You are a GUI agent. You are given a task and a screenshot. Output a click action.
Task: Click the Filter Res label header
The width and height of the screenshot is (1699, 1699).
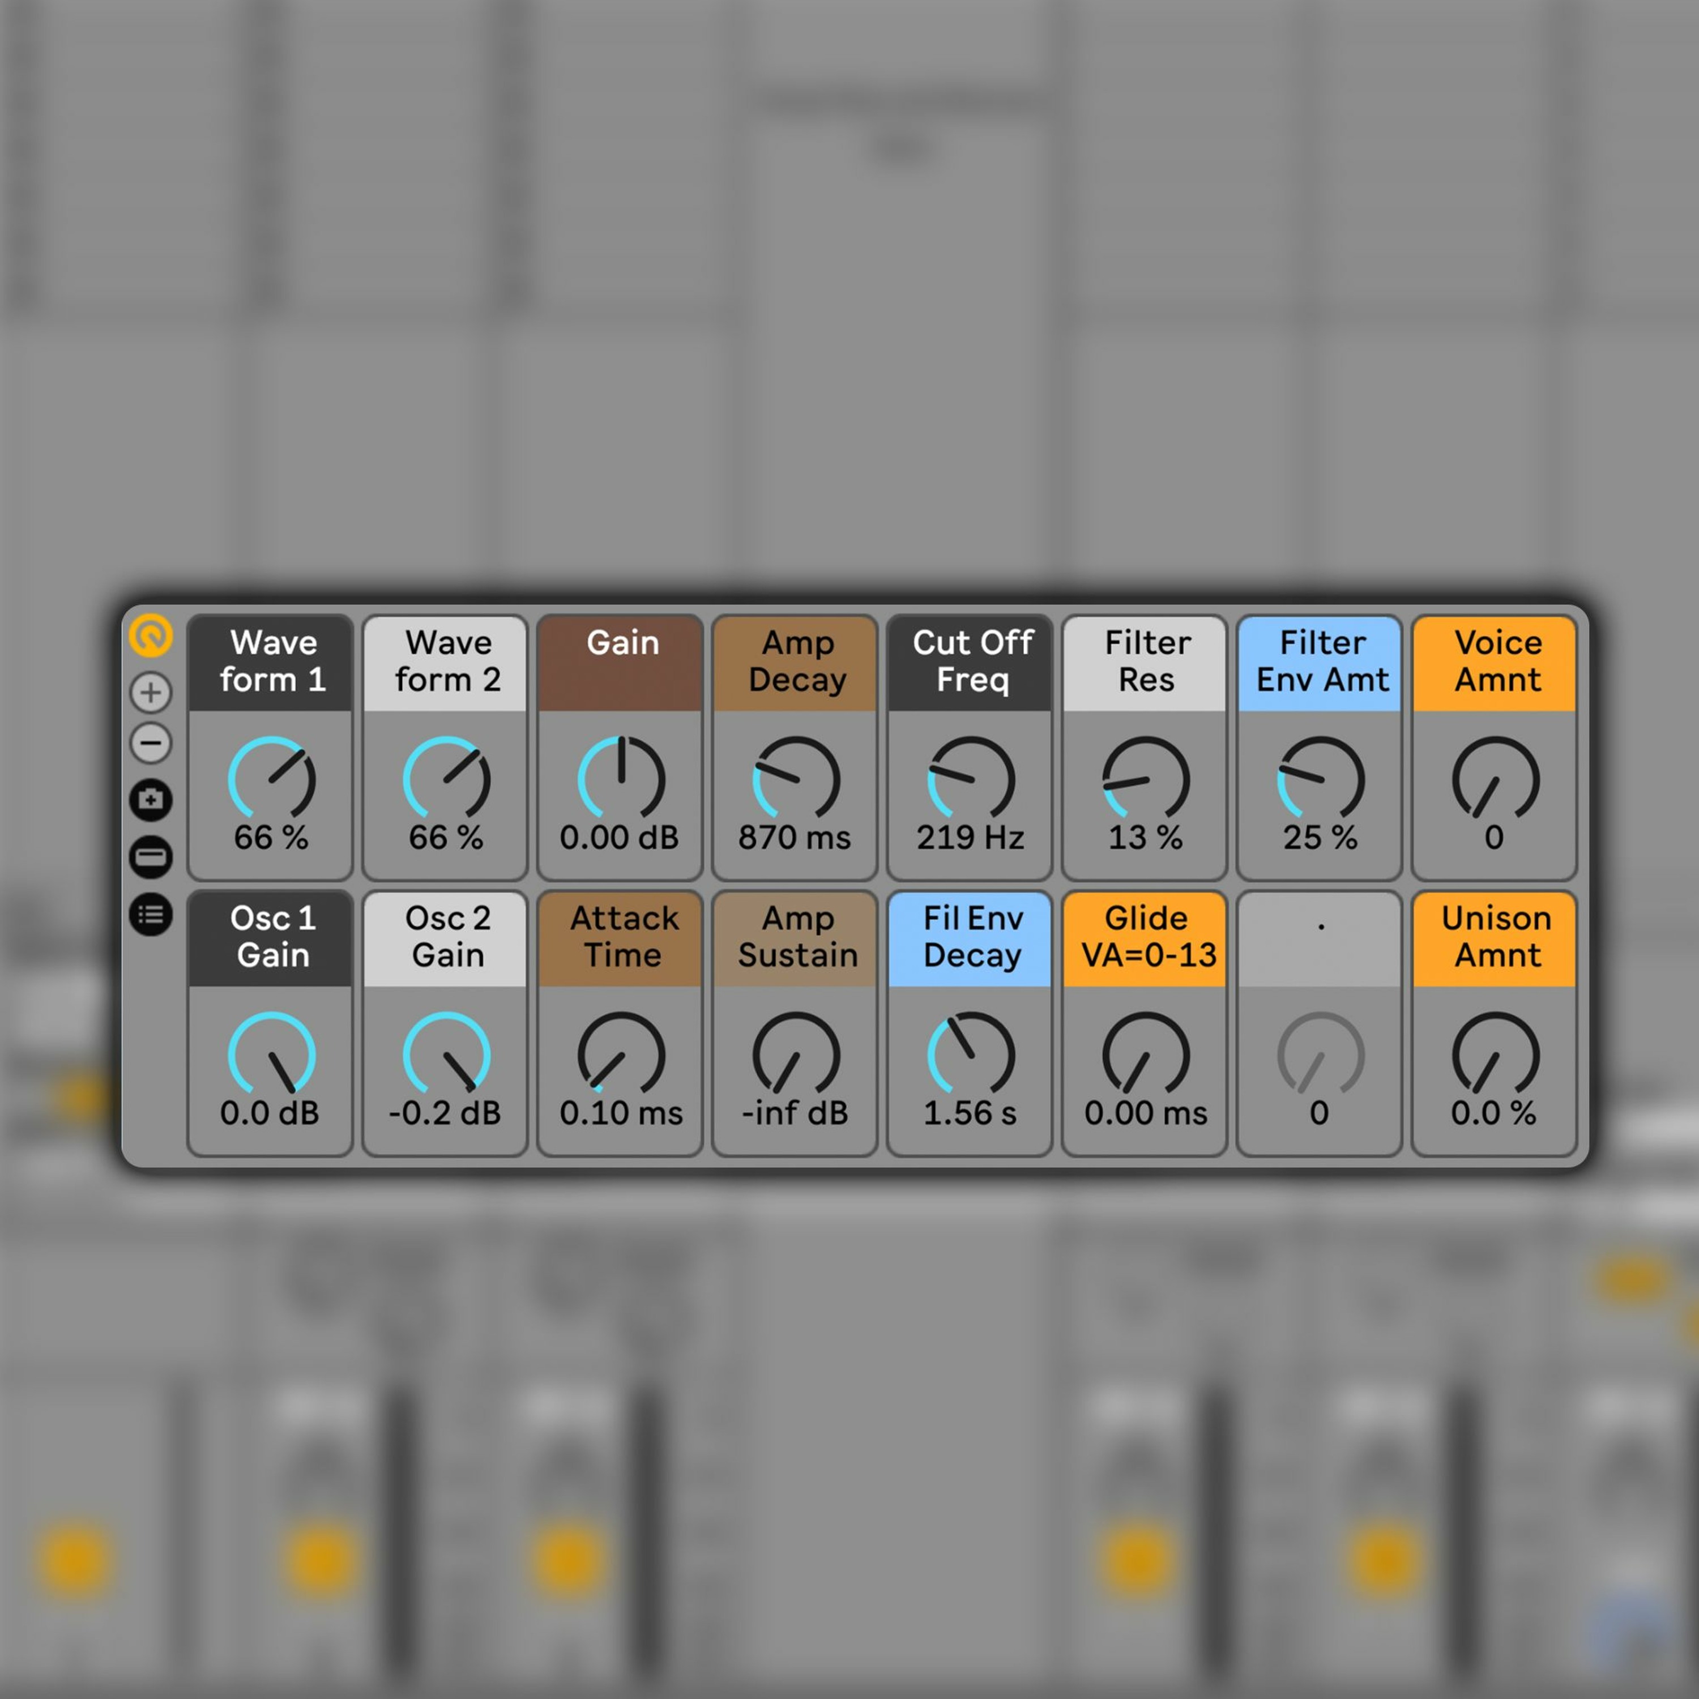click(1146, 662)
